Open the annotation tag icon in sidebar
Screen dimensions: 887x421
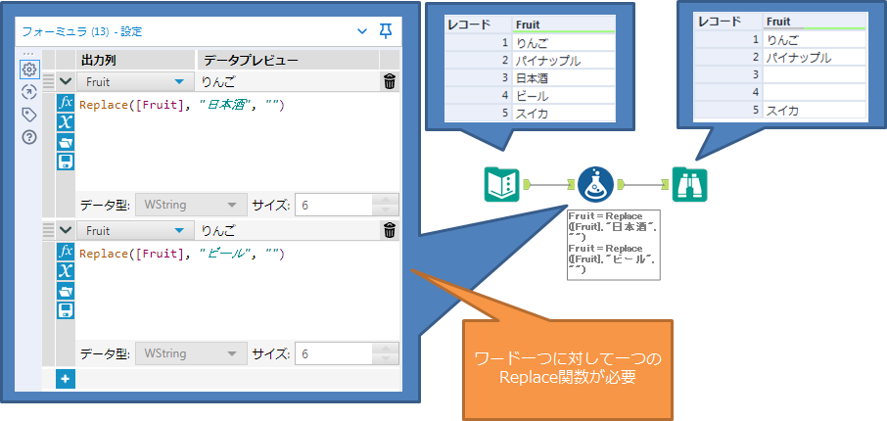pos(29,115)
